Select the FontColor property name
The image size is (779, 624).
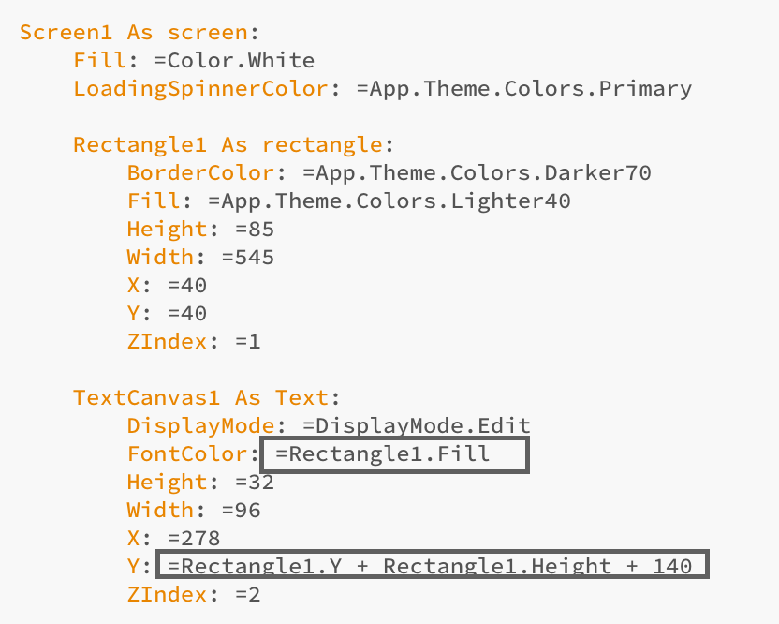[187, 454]
